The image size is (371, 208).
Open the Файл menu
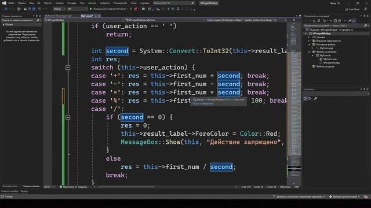click(11, 3)
